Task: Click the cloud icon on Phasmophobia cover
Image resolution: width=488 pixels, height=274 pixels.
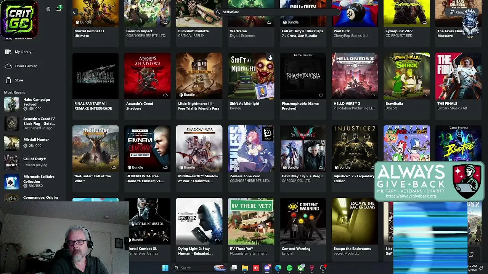Action: pyautogui.click(x=321, y=95)
